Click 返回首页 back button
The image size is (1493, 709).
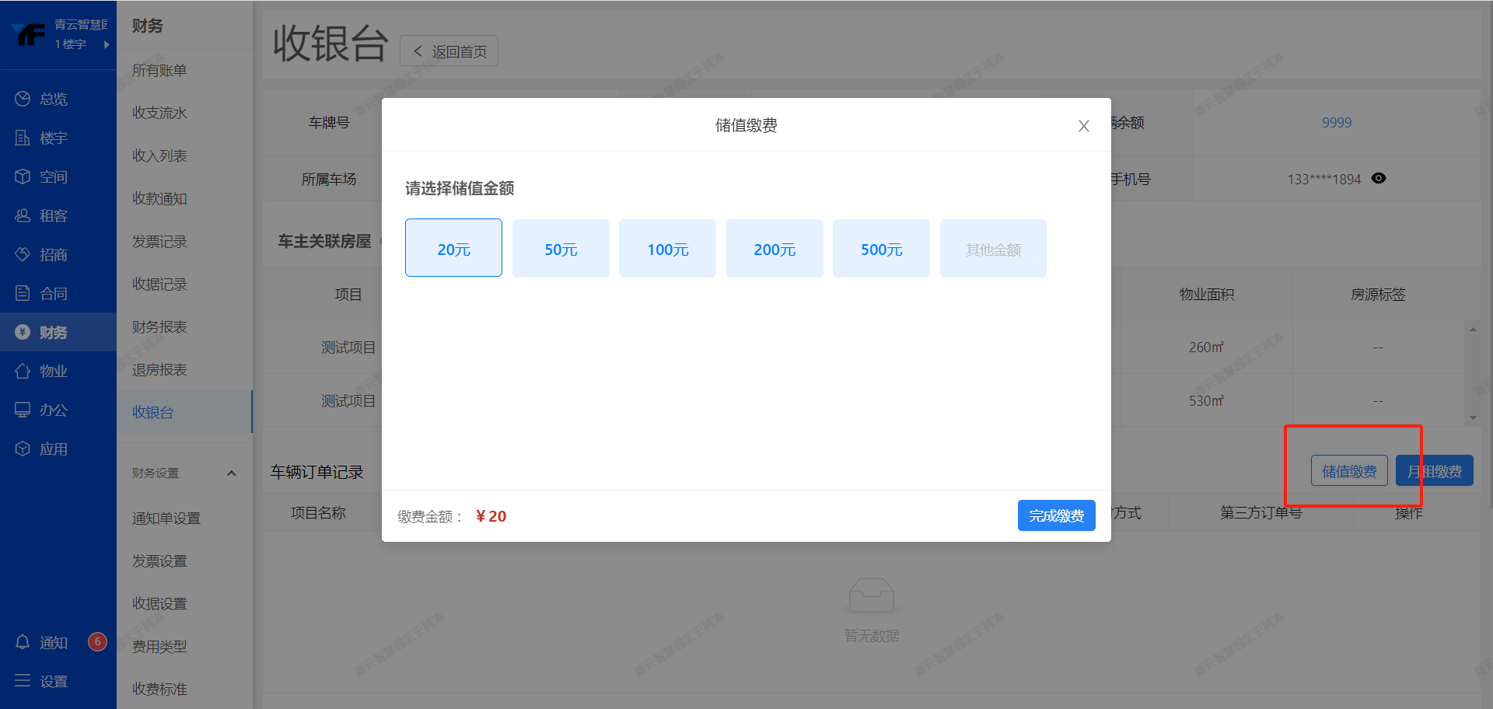pyautogui.click(x=449, y=51)
